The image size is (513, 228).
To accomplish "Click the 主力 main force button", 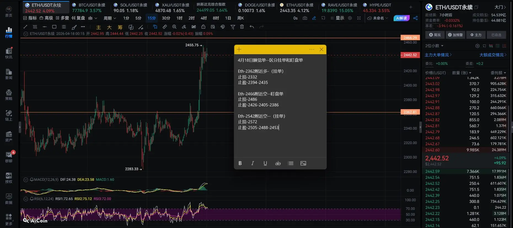I will [x=476, y=35].
